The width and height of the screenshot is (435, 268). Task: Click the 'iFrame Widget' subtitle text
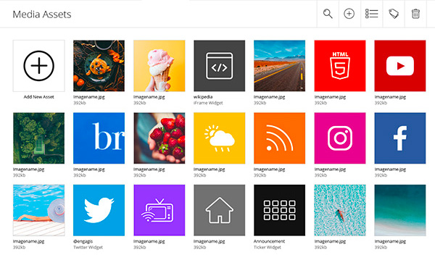[208, 103]
